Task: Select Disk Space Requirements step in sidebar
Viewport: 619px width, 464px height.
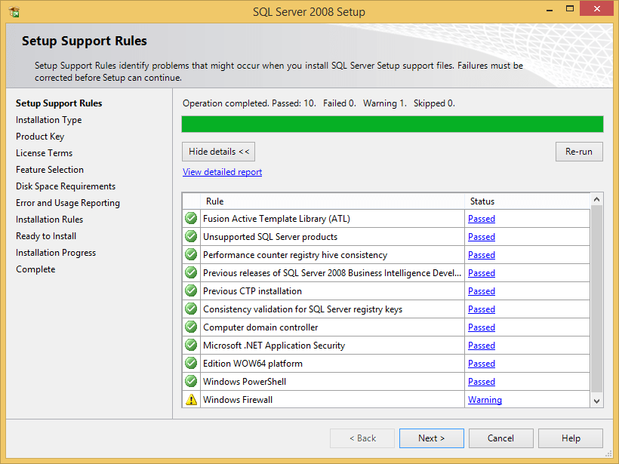Action: pos(66,186)
